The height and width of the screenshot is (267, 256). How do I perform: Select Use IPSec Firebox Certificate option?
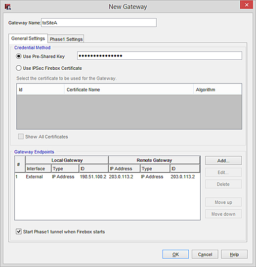click(19, 68)
